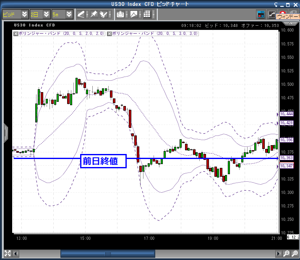
Task: Expand the drawing tool options arrow
Action: pos(87,14)
